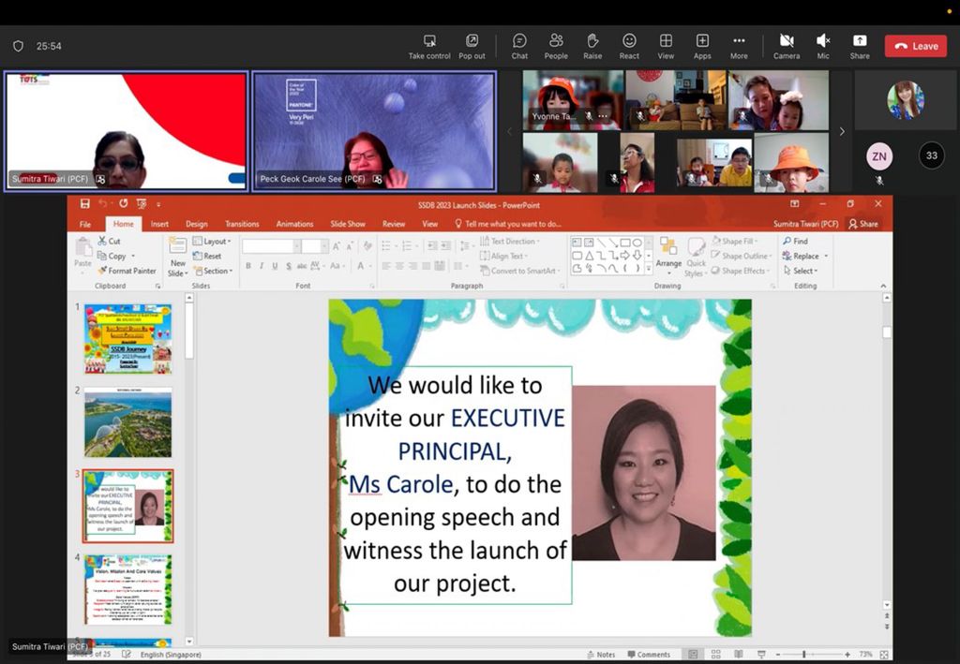Click Reset in the Slides group

[207, 257]
